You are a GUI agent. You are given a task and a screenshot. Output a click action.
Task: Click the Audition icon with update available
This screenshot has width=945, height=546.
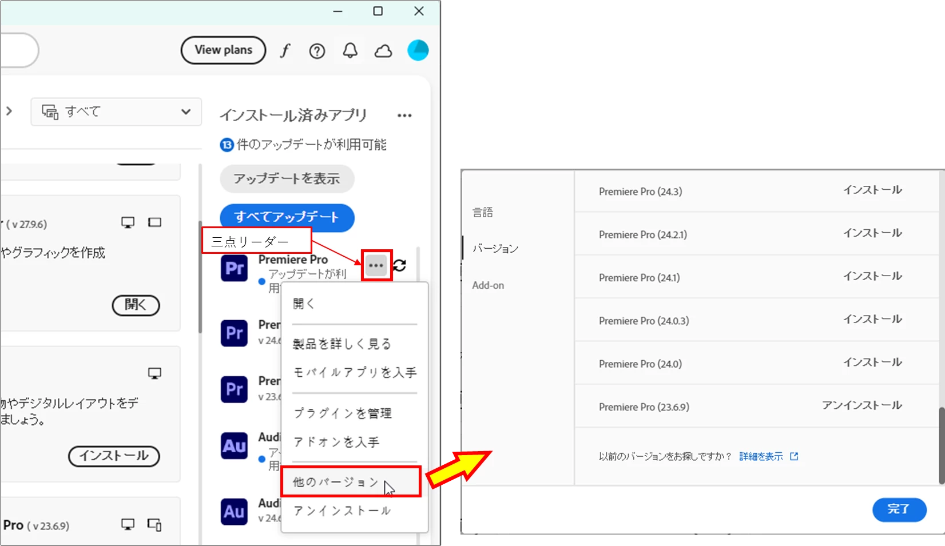[x=235, y=446]
